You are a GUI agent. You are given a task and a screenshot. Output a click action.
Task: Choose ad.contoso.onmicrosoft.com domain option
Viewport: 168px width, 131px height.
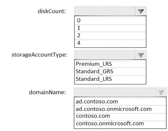click(120, 109)
